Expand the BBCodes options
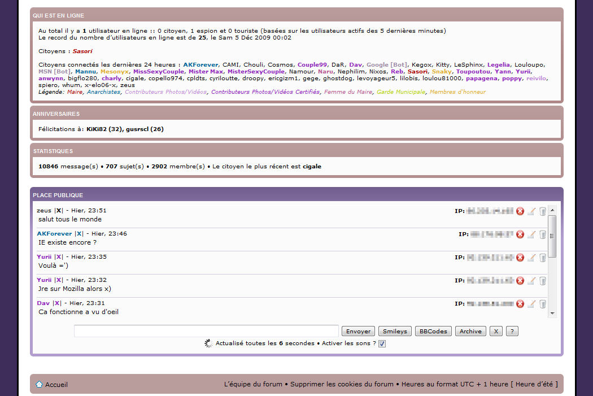593x396 pixels. (433, 332)
